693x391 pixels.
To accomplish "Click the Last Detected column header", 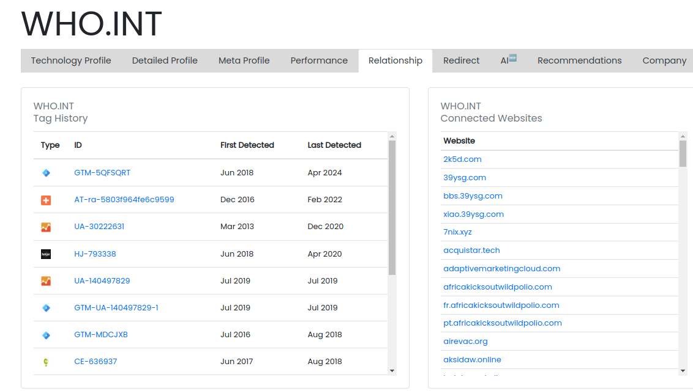I will [334, 145].
